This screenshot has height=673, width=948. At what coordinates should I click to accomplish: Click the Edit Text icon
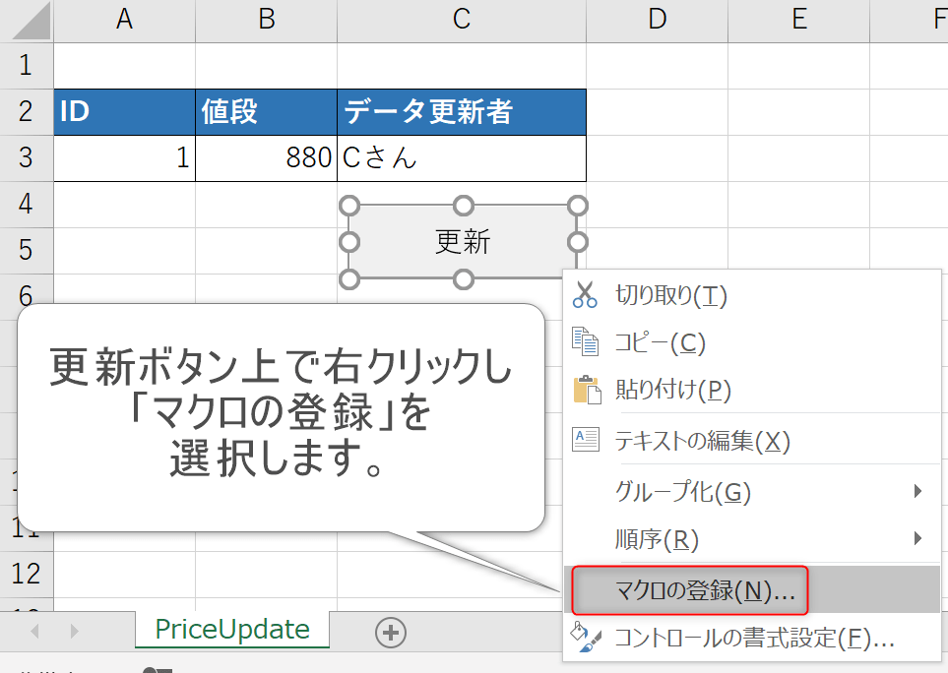click(x=585, y=440)
